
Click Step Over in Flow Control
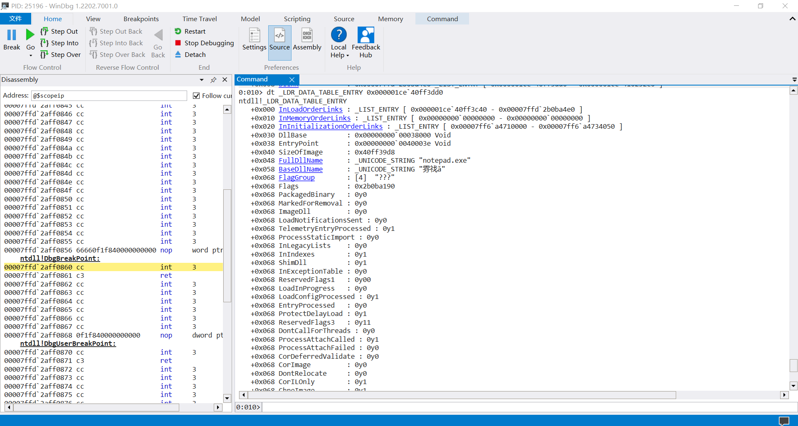(60, 54)
